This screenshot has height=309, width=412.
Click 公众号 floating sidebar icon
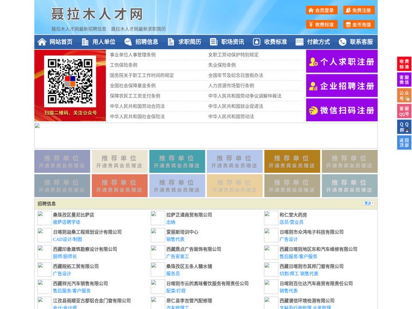pos(404,96)
